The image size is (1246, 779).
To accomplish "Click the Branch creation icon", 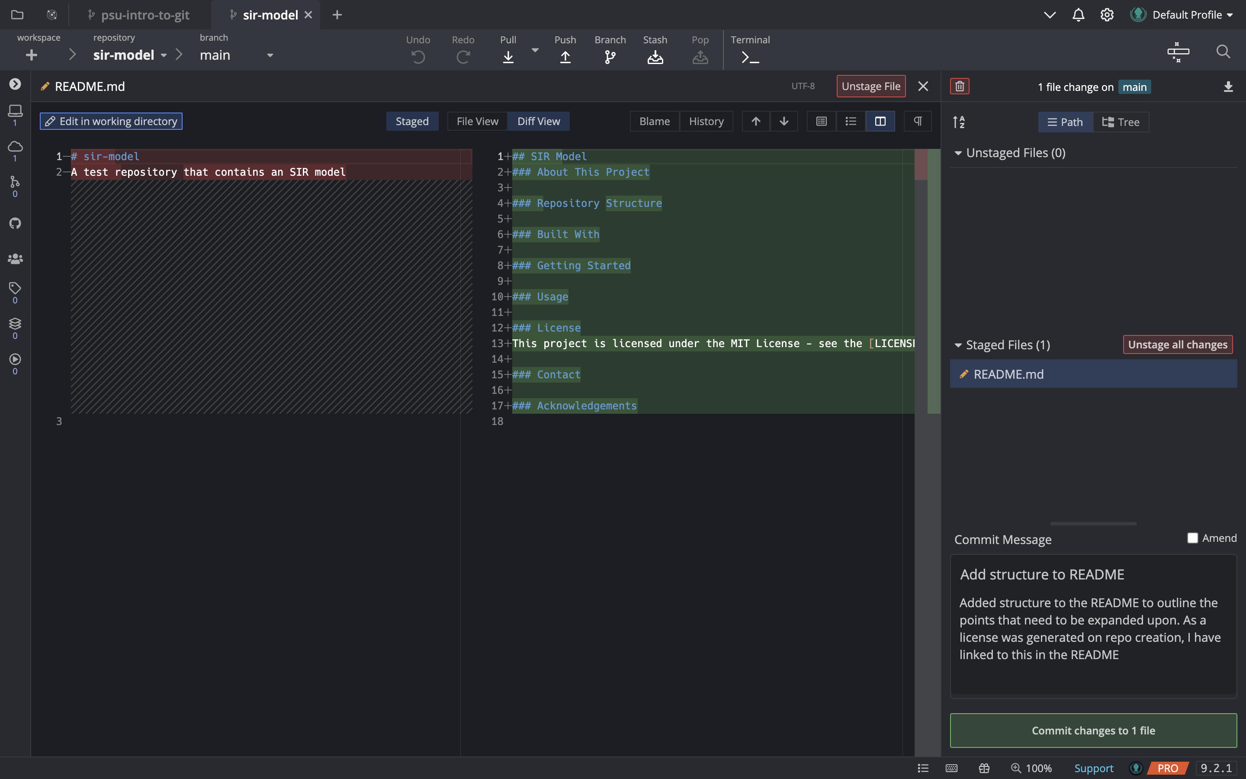I will [610, 57].
